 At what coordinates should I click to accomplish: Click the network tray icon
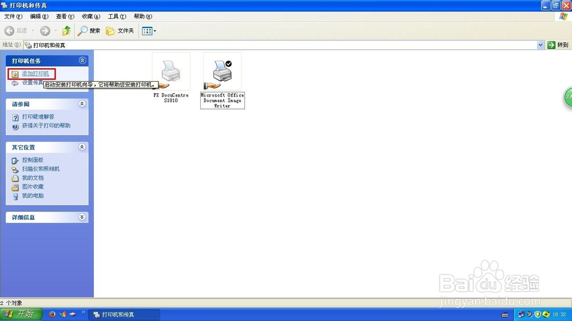(x=521, y=314)
